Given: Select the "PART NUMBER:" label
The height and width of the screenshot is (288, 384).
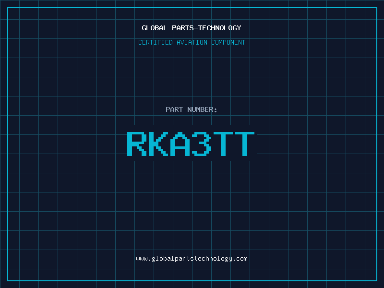Looking at the screenshot, I should point(192,109).
